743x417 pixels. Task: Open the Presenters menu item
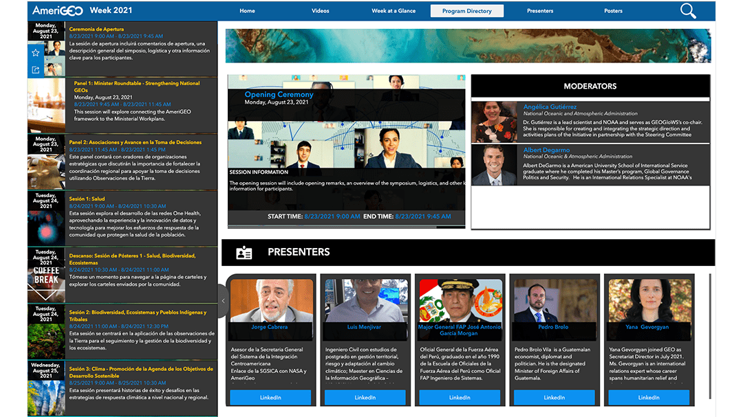pyautogui.click(x=540, y=10)
